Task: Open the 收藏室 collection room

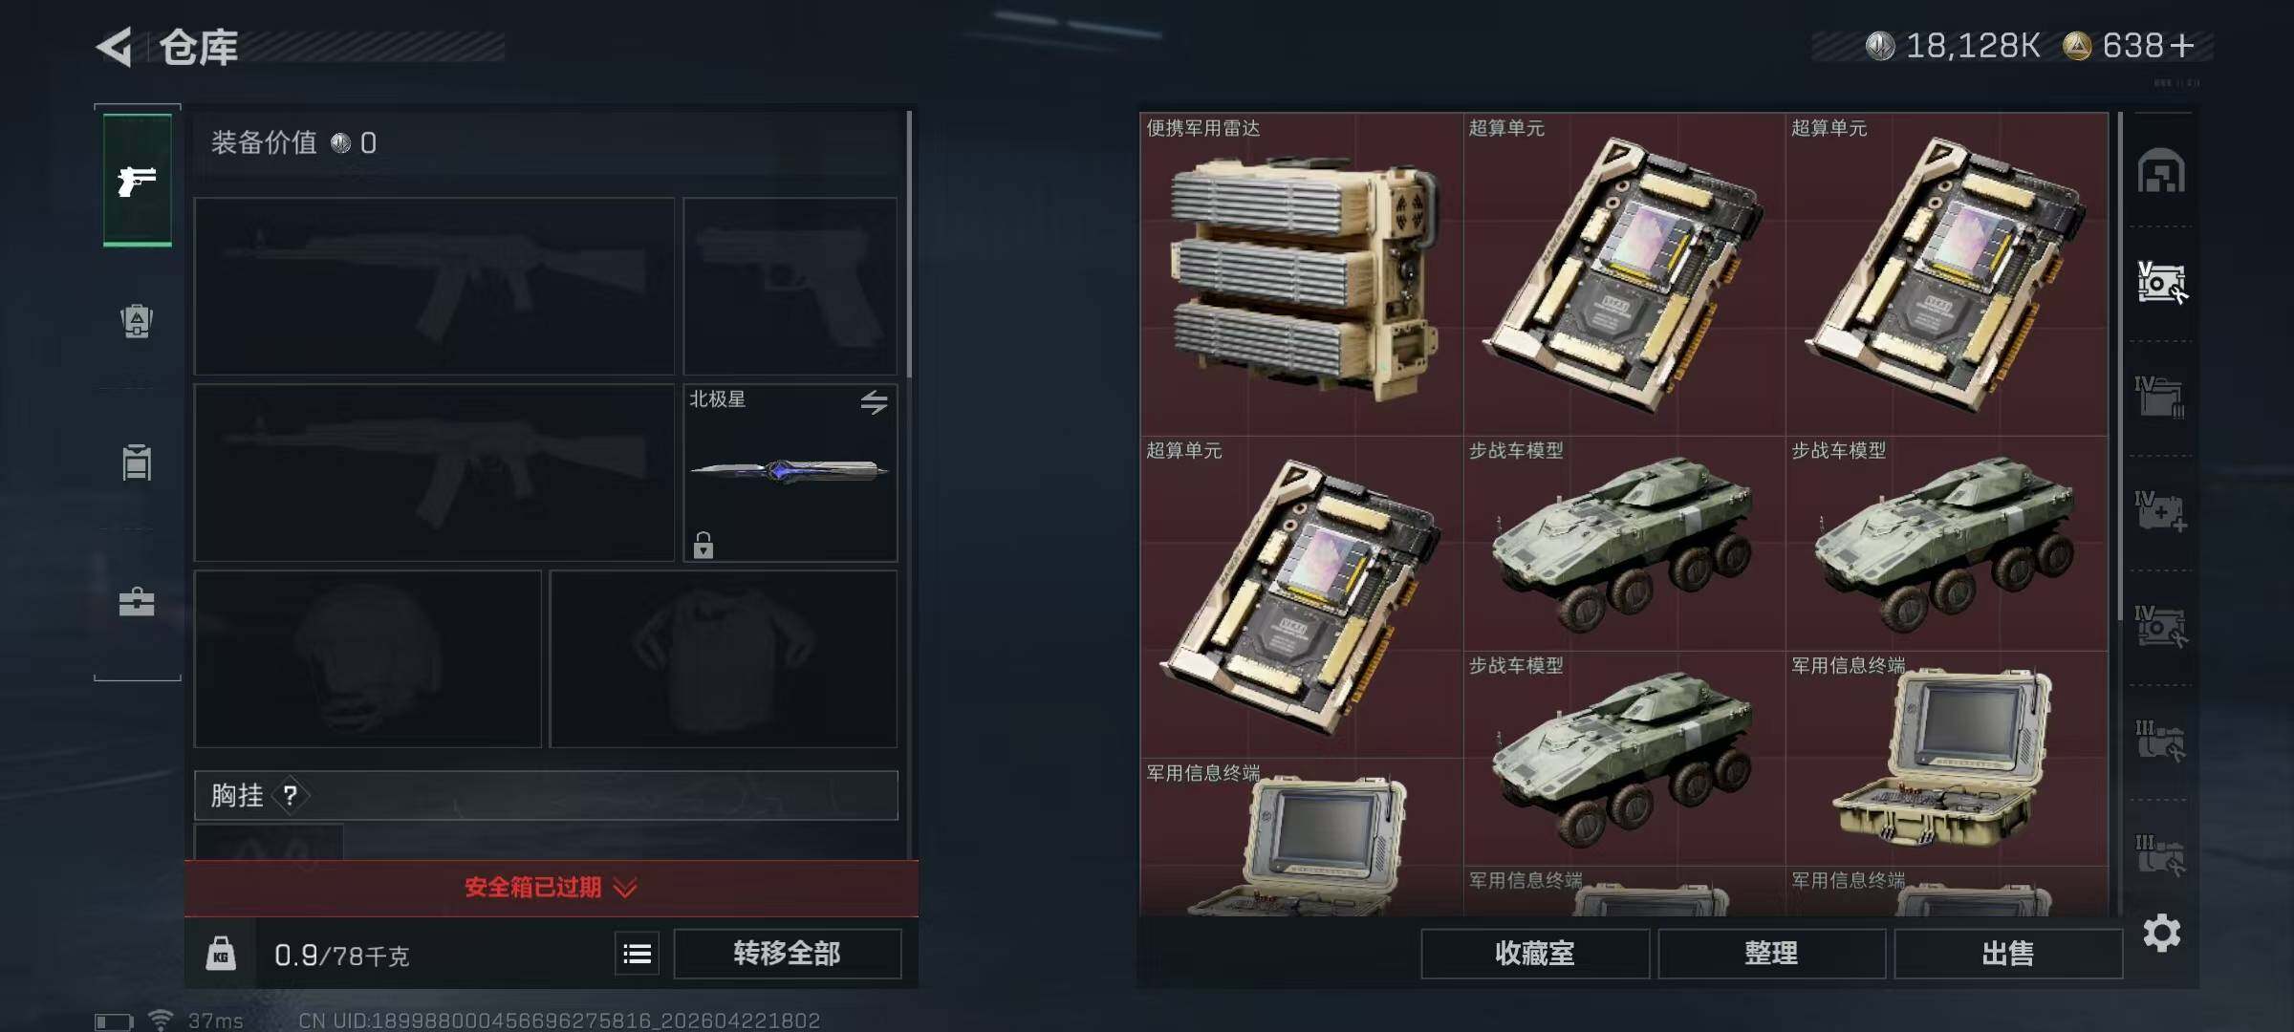Action: (1535, 954)
